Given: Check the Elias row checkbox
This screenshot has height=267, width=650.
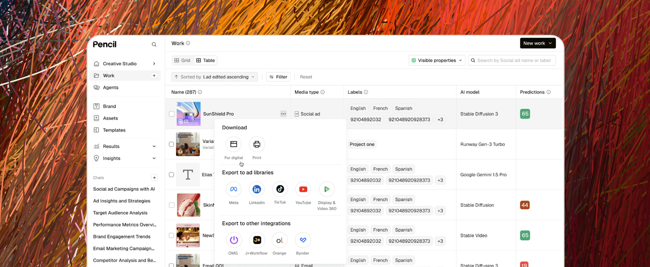Looking at the screenshot, I should [x=171, y=175].
